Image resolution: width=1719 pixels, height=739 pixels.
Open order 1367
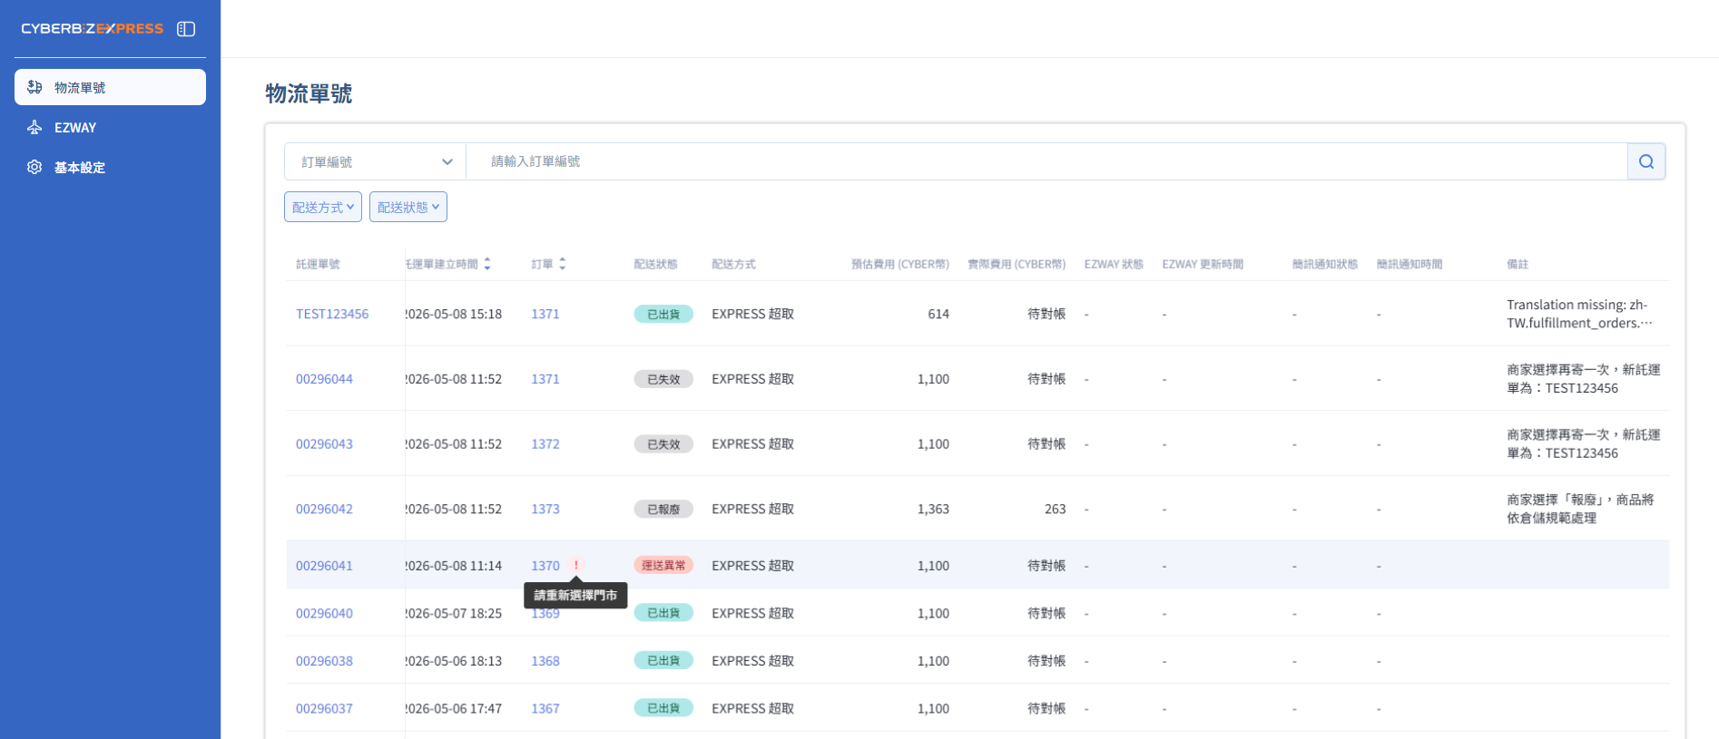pyautogui.click(x=545, y=709)
